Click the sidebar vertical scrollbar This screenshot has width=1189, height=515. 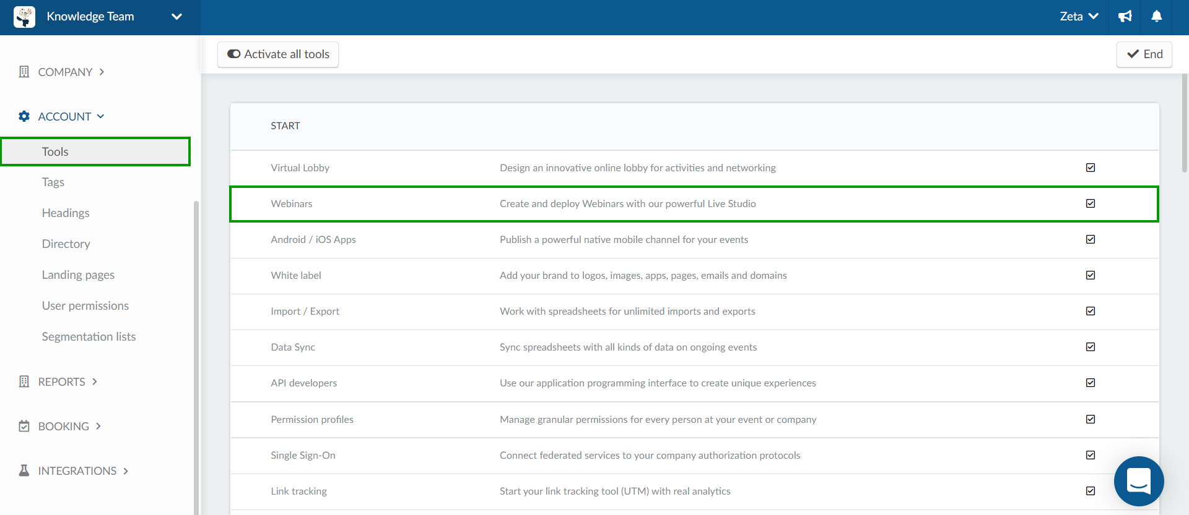tap(196, 357)
